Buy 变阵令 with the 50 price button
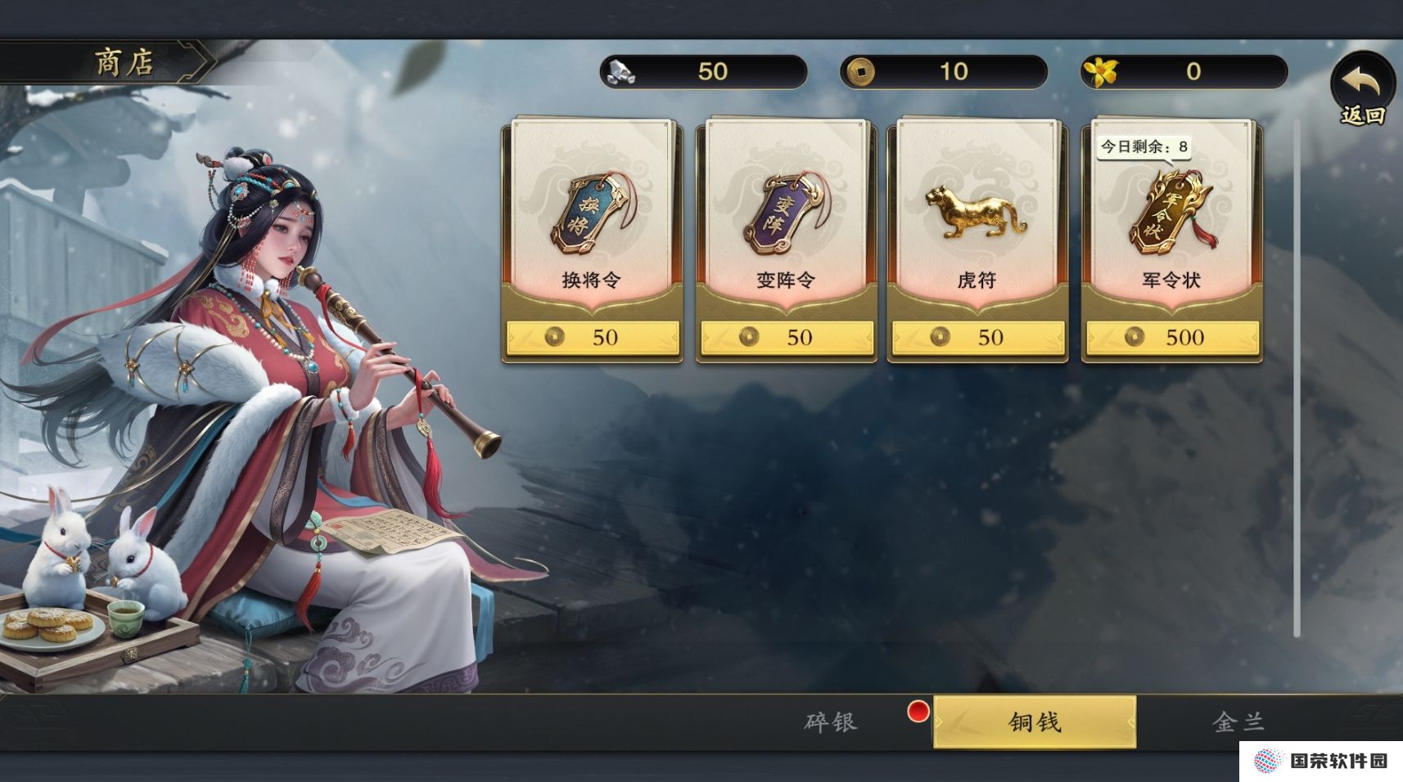 tap(787, 337)
